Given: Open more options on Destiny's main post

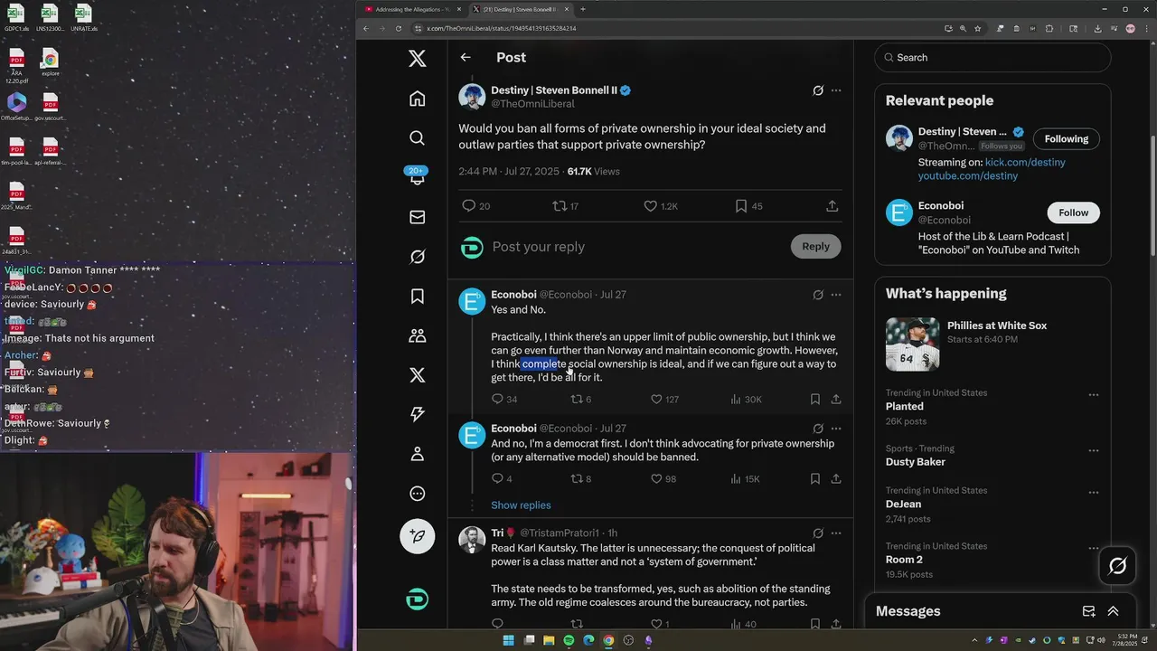Looking at the screenshot, I should click(x=836, y=90).
